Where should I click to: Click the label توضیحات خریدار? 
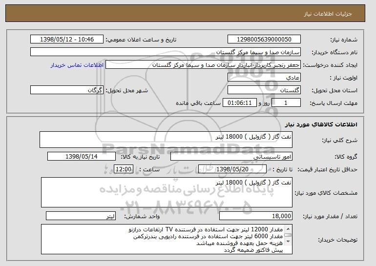click(338, 240)
